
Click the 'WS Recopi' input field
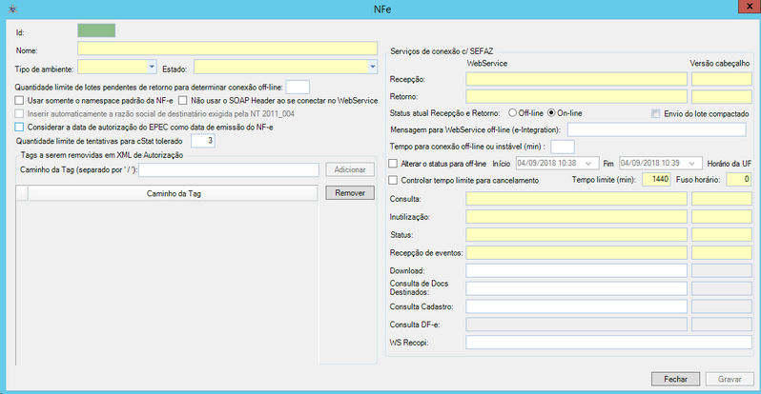click(576, 343)
